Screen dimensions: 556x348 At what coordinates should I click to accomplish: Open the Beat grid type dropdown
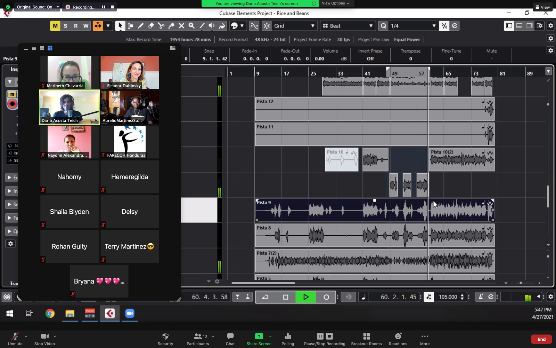tap(348, 26)
